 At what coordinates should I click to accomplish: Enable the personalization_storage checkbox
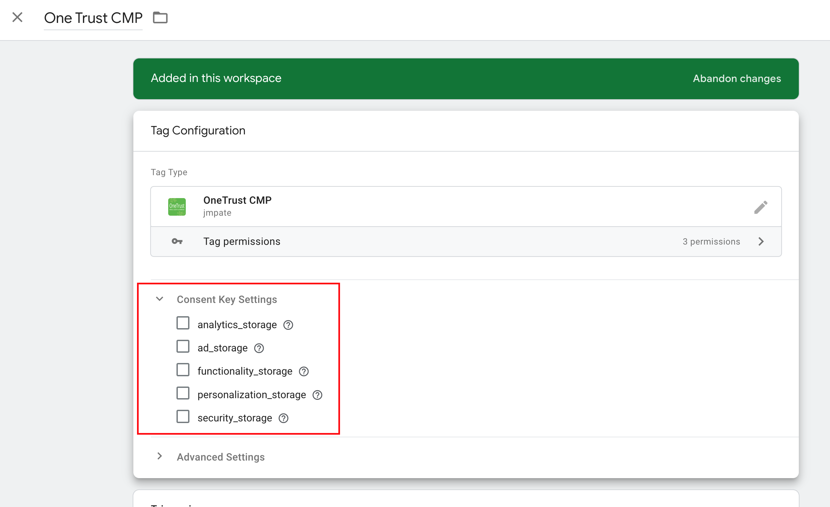coord(183,393)
